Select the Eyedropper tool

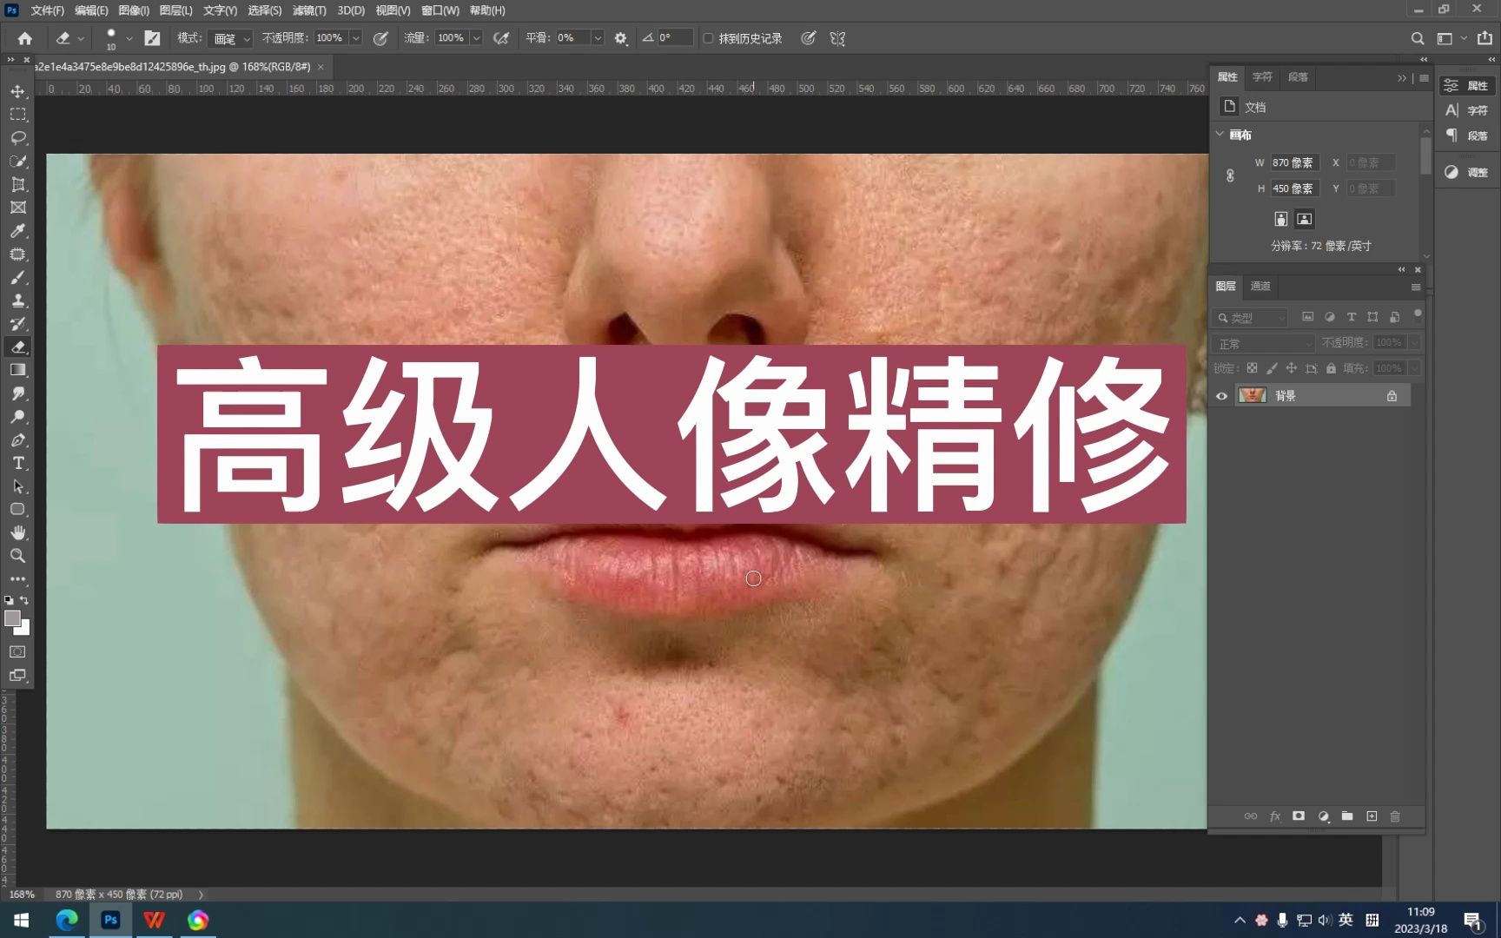tap(18, 231)
